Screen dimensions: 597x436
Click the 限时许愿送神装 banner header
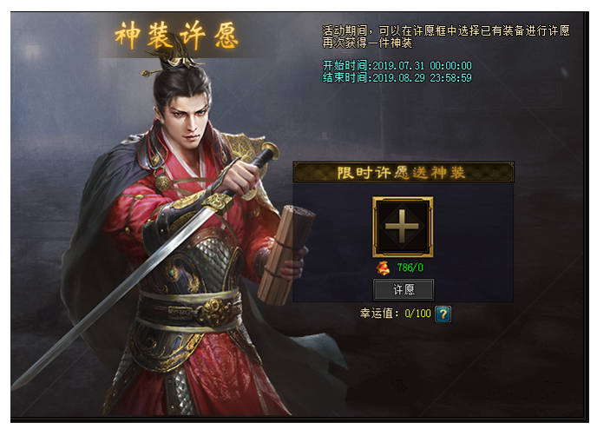click(403, 173)
